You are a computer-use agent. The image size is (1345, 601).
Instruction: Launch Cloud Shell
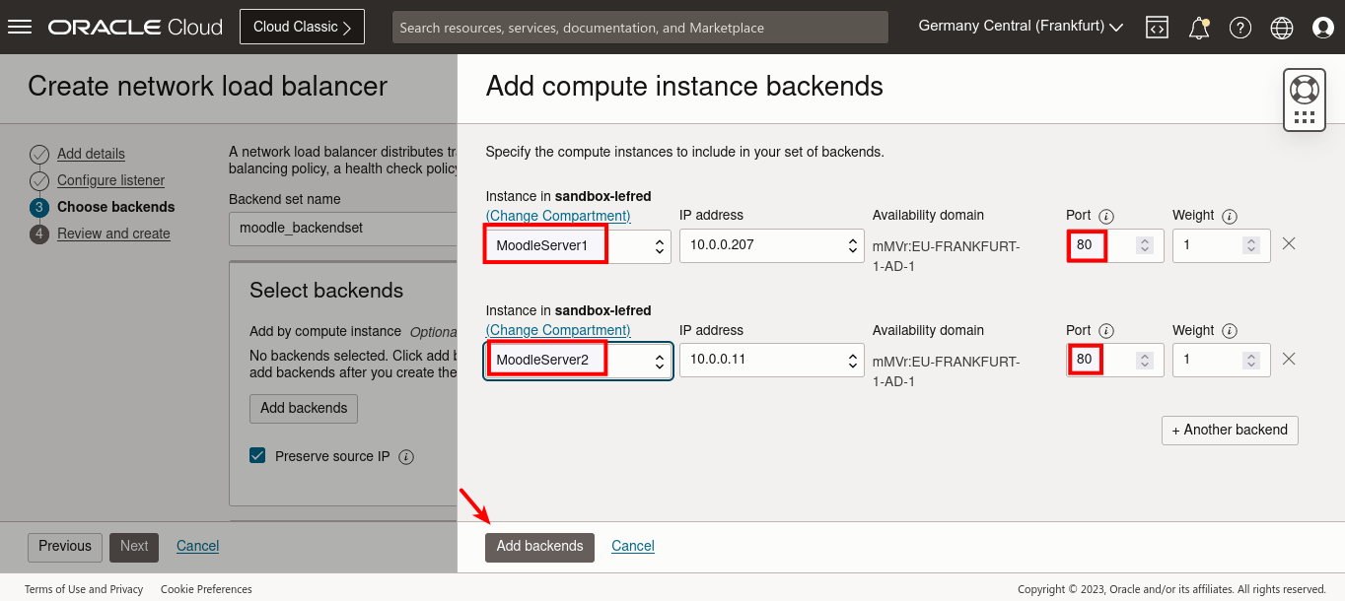(1157, 27)
